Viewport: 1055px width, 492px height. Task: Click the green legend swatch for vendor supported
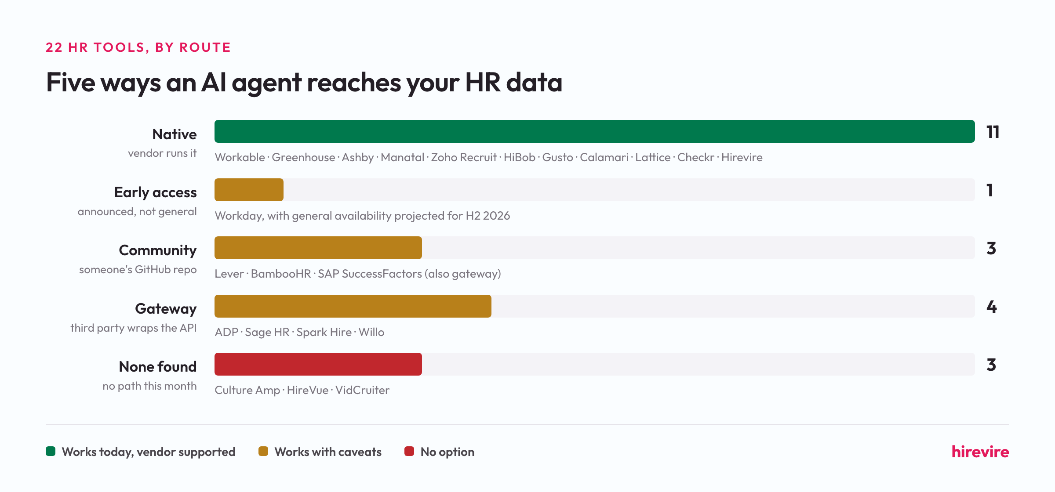[51, 451]
